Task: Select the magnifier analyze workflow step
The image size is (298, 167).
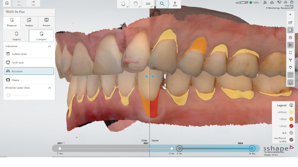Action: tap(162, 4)
